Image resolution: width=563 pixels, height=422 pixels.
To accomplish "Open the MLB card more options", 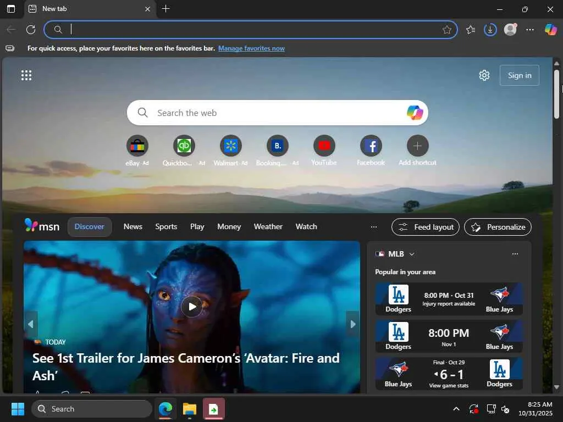I will click(515, 254).
